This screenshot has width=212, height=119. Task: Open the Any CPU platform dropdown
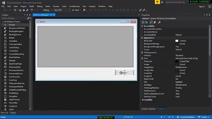tap(70, 10)
